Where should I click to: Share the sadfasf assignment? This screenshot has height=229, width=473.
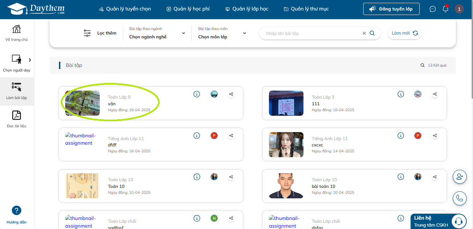(231, 218)
